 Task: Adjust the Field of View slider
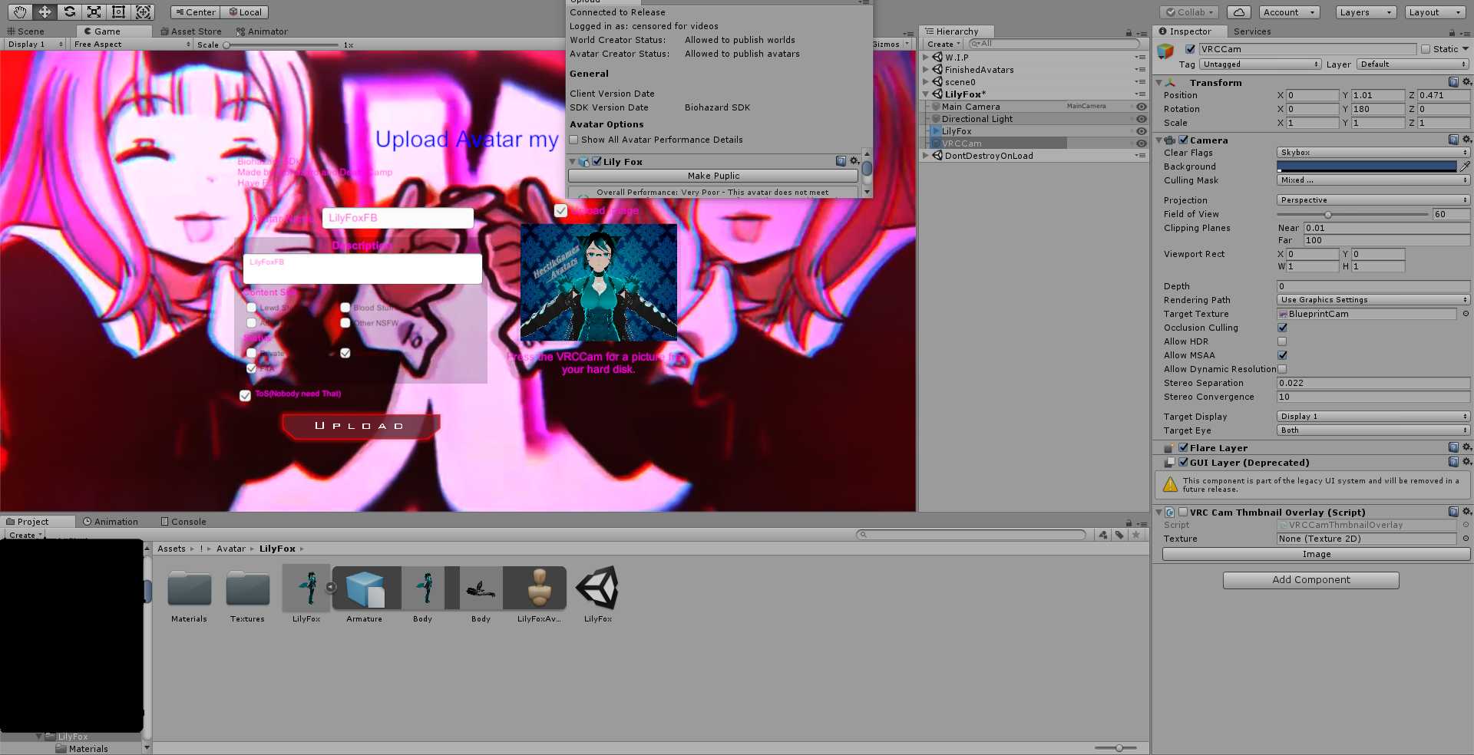coord(1328,215)
